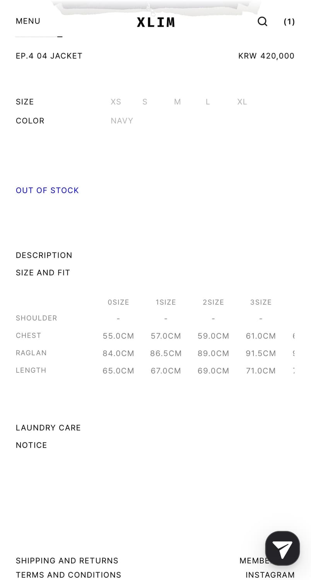311x580 pixels.
Task: Select size M
Action: click(177, 102)
